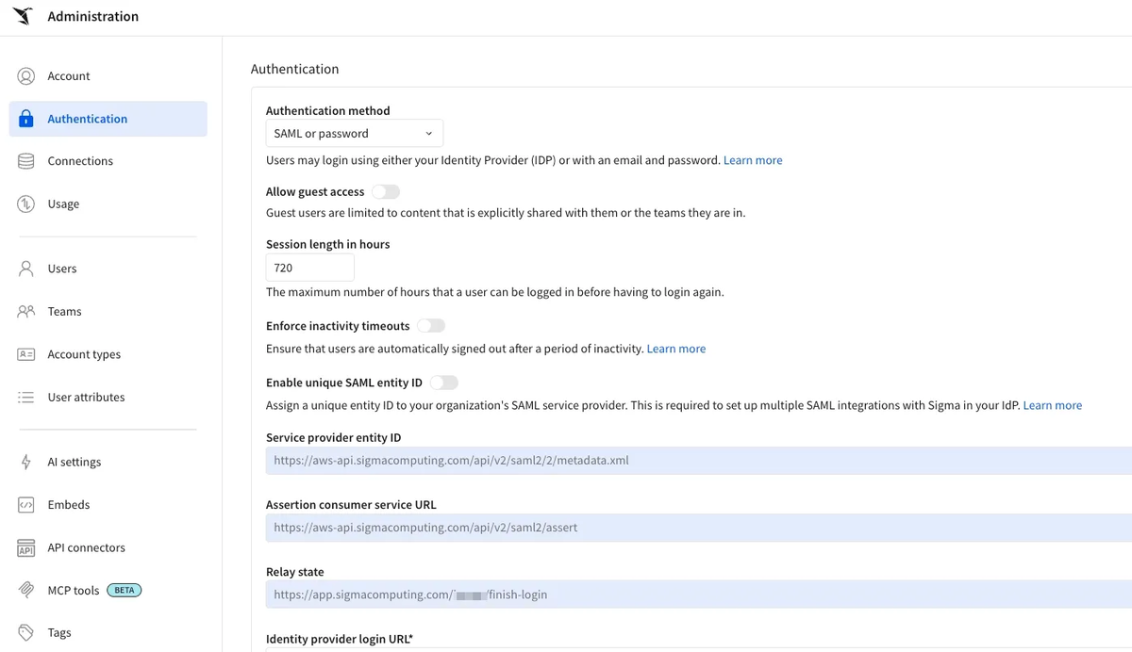Click the Relay state URL field

[x=699, y=595]
